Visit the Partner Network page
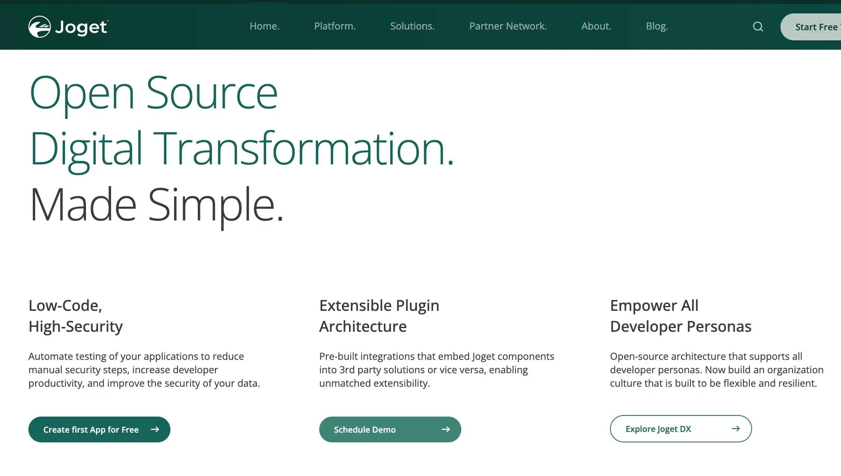Screen dimensions: 841x476 508,26
